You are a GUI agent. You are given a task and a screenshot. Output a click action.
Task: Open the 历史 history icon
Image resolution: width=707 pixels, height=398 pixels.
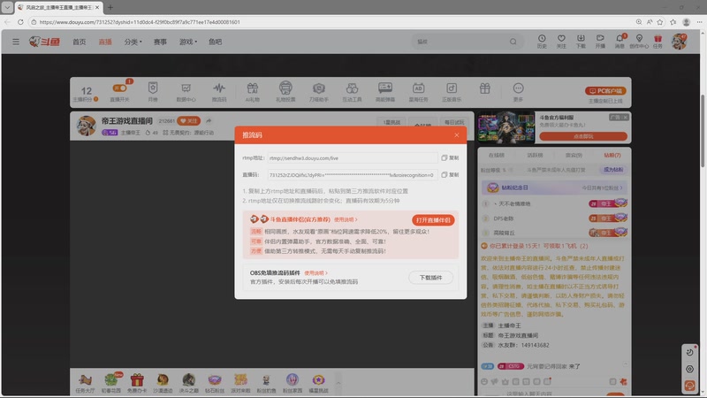(x=542, y=41)
